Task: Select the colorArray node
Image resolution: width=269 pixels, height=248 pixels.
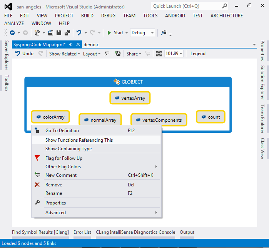Action: pos(50,117)
